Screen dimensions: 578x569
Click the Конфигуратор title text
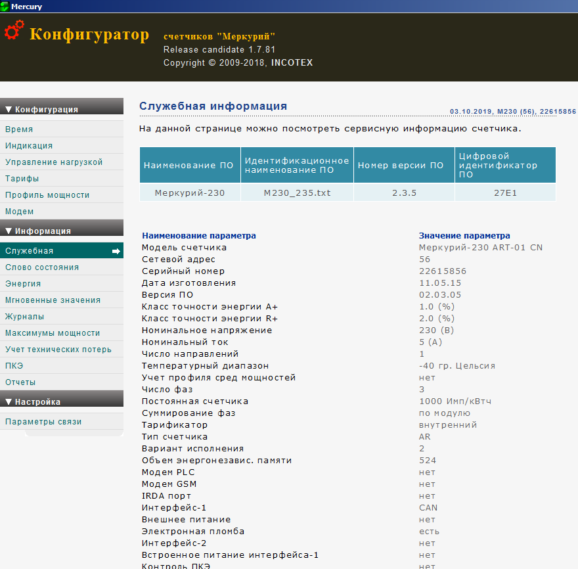click(89, 34)
